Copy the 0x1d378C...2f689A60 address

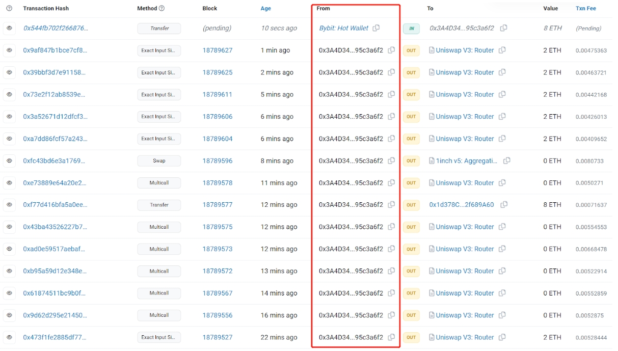pyautogui.click(x=504, y=205)
